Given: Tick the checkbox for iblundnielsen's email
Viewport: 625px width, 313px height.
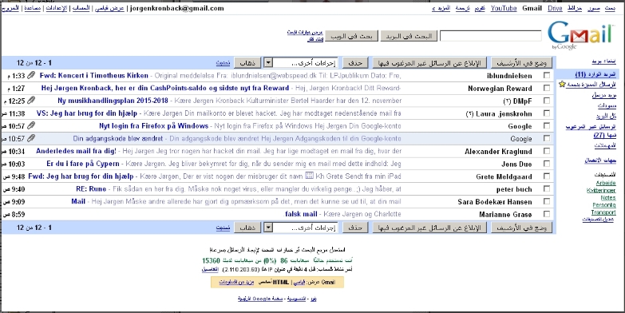Looking at the screenshot, I should point(547,75).
